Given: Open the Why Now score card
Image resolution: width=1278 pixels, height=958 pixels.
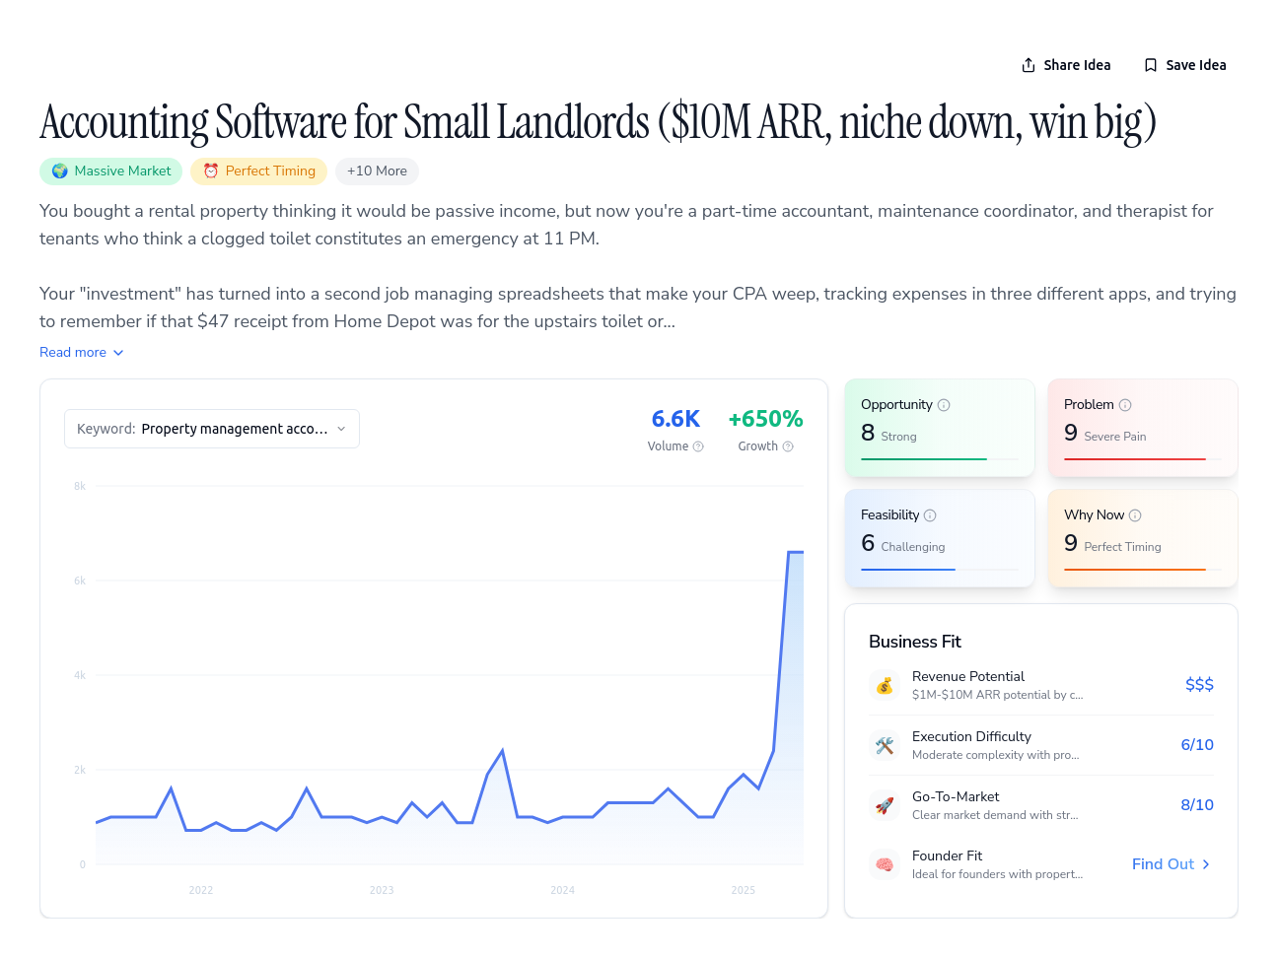Looking at the screenshot, I should (x=1143, y=538).
